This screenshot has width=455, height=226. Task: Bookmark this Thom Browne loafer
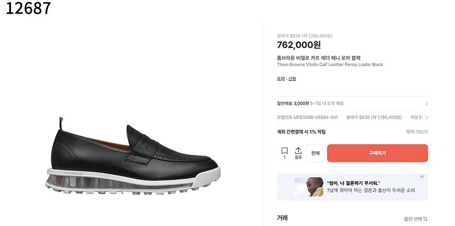[x=284, y=151]
